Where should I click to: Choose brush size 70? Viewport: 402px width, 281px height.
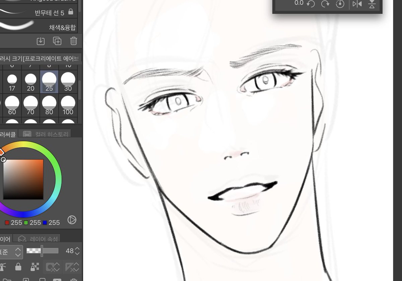click(31, 105)
